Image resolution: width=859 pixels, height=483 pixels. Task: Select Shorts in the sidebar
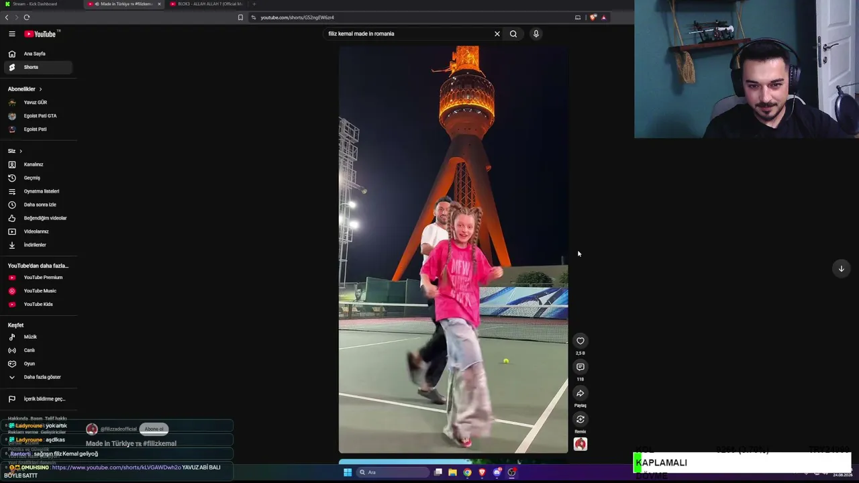click(x=39, y=67)
